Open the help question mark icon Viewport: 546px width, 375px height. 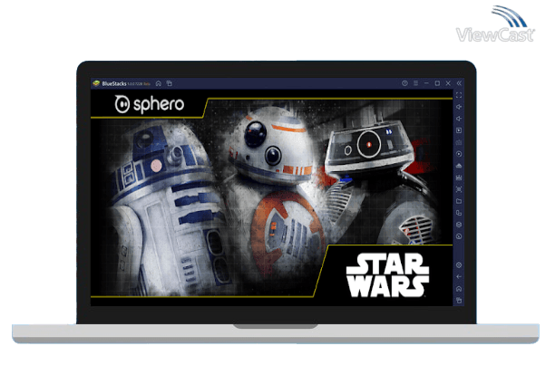point(405,83)
